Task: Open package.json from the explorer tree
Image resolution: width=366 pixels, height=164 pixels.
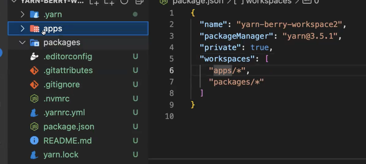Action: coord(69,127)
